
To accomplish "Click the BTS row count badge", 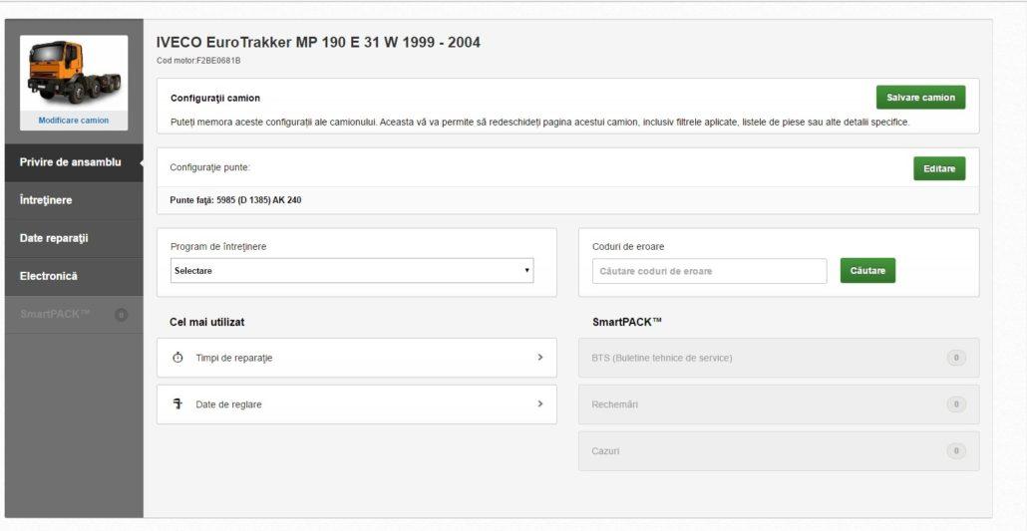I will click(x=955, y=358).
